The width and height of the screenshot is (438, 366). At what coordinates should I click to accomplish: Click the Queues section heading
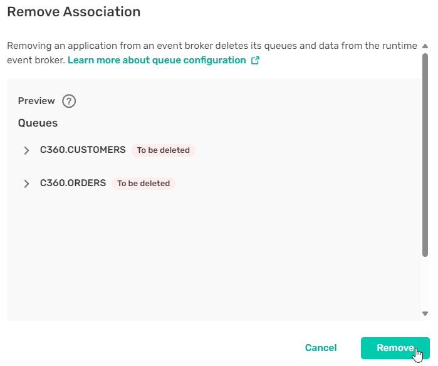(x=38, y=123)
